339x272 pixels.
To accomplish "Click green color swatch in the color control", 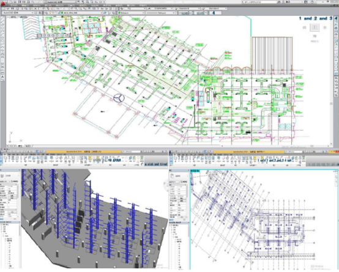I will [119, 13].
